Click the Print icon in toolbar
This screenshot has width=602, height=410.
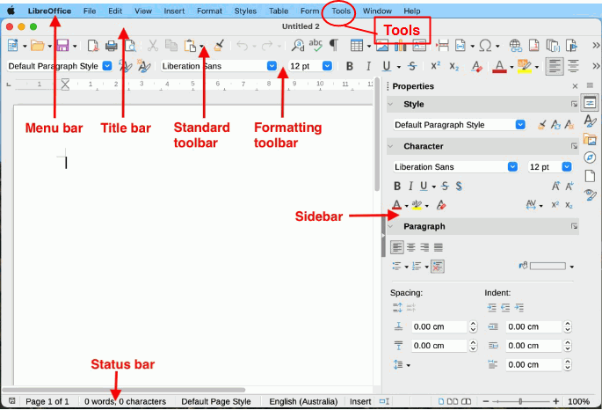tap(112, 46)
